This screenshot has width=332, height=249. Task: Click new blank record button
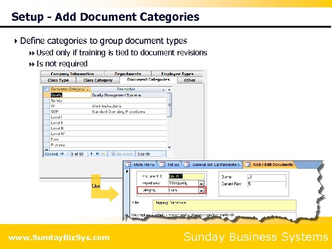104,154
